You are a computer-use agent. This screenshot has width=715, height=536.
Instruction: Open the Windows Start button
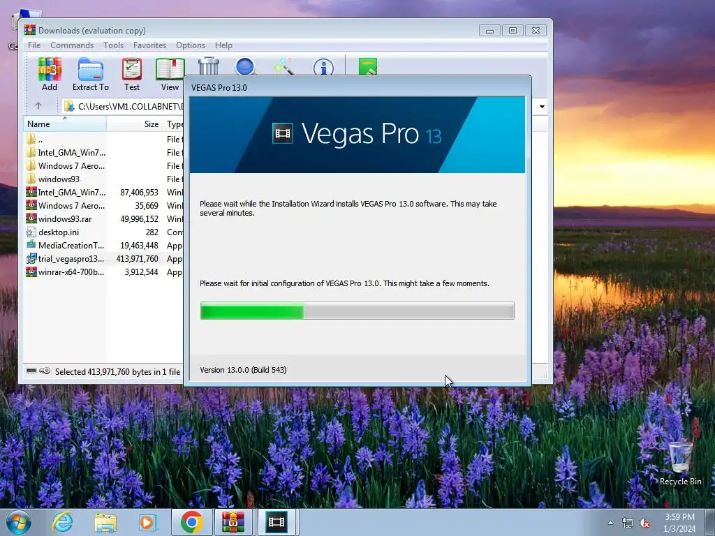click(x=17, y=522)
